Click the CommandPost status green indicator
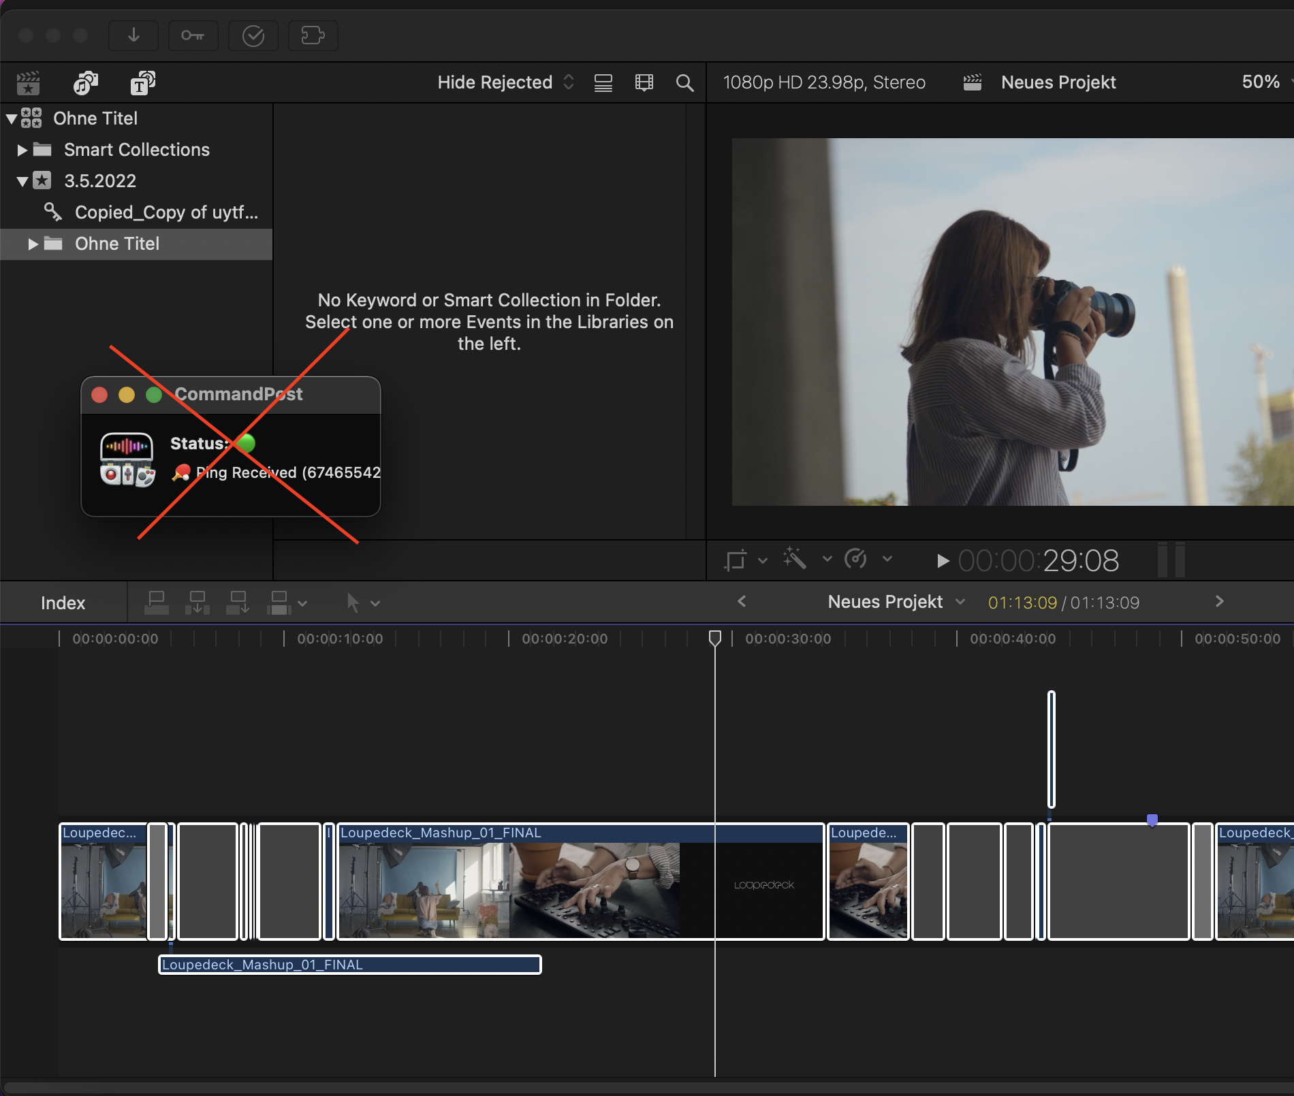This screenshot has height=1096, width=1294. click(246, 443)
